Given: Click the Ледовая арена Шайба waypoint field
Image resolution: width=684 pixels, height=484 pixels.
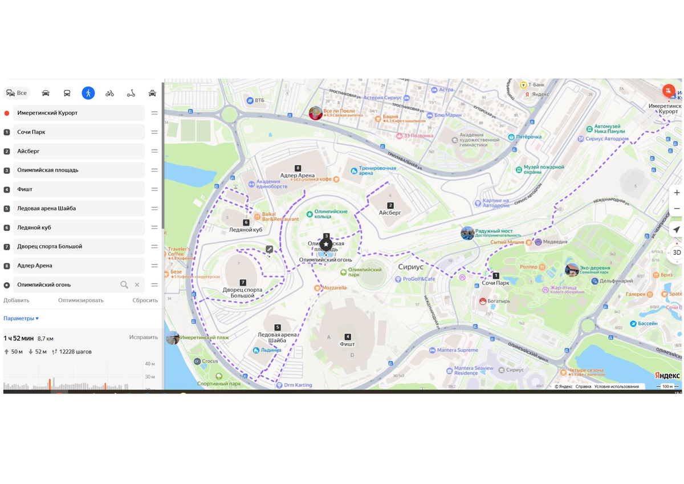Looking at the screenshot, I should tap(79, 208).
